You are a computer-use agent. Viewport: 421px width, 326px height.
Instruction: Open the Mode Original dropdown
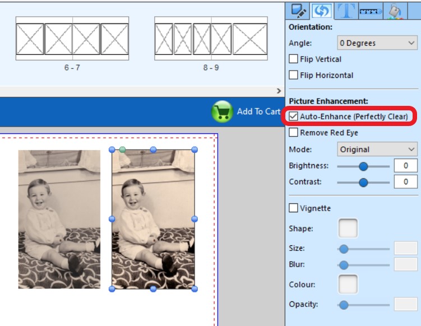click(377, 149)
